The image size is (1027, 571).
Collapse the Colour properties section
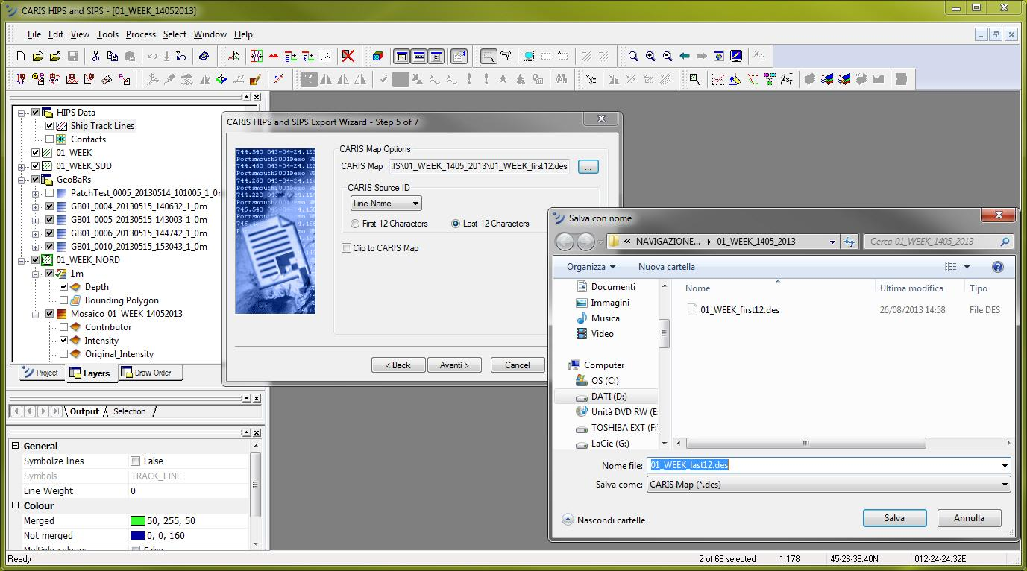[16, 506]
